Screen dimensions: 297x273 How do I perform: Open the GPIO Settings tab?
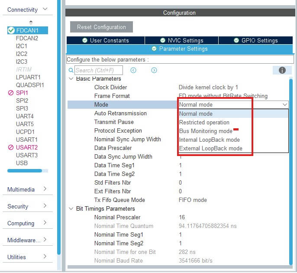[x=255, y=40]
